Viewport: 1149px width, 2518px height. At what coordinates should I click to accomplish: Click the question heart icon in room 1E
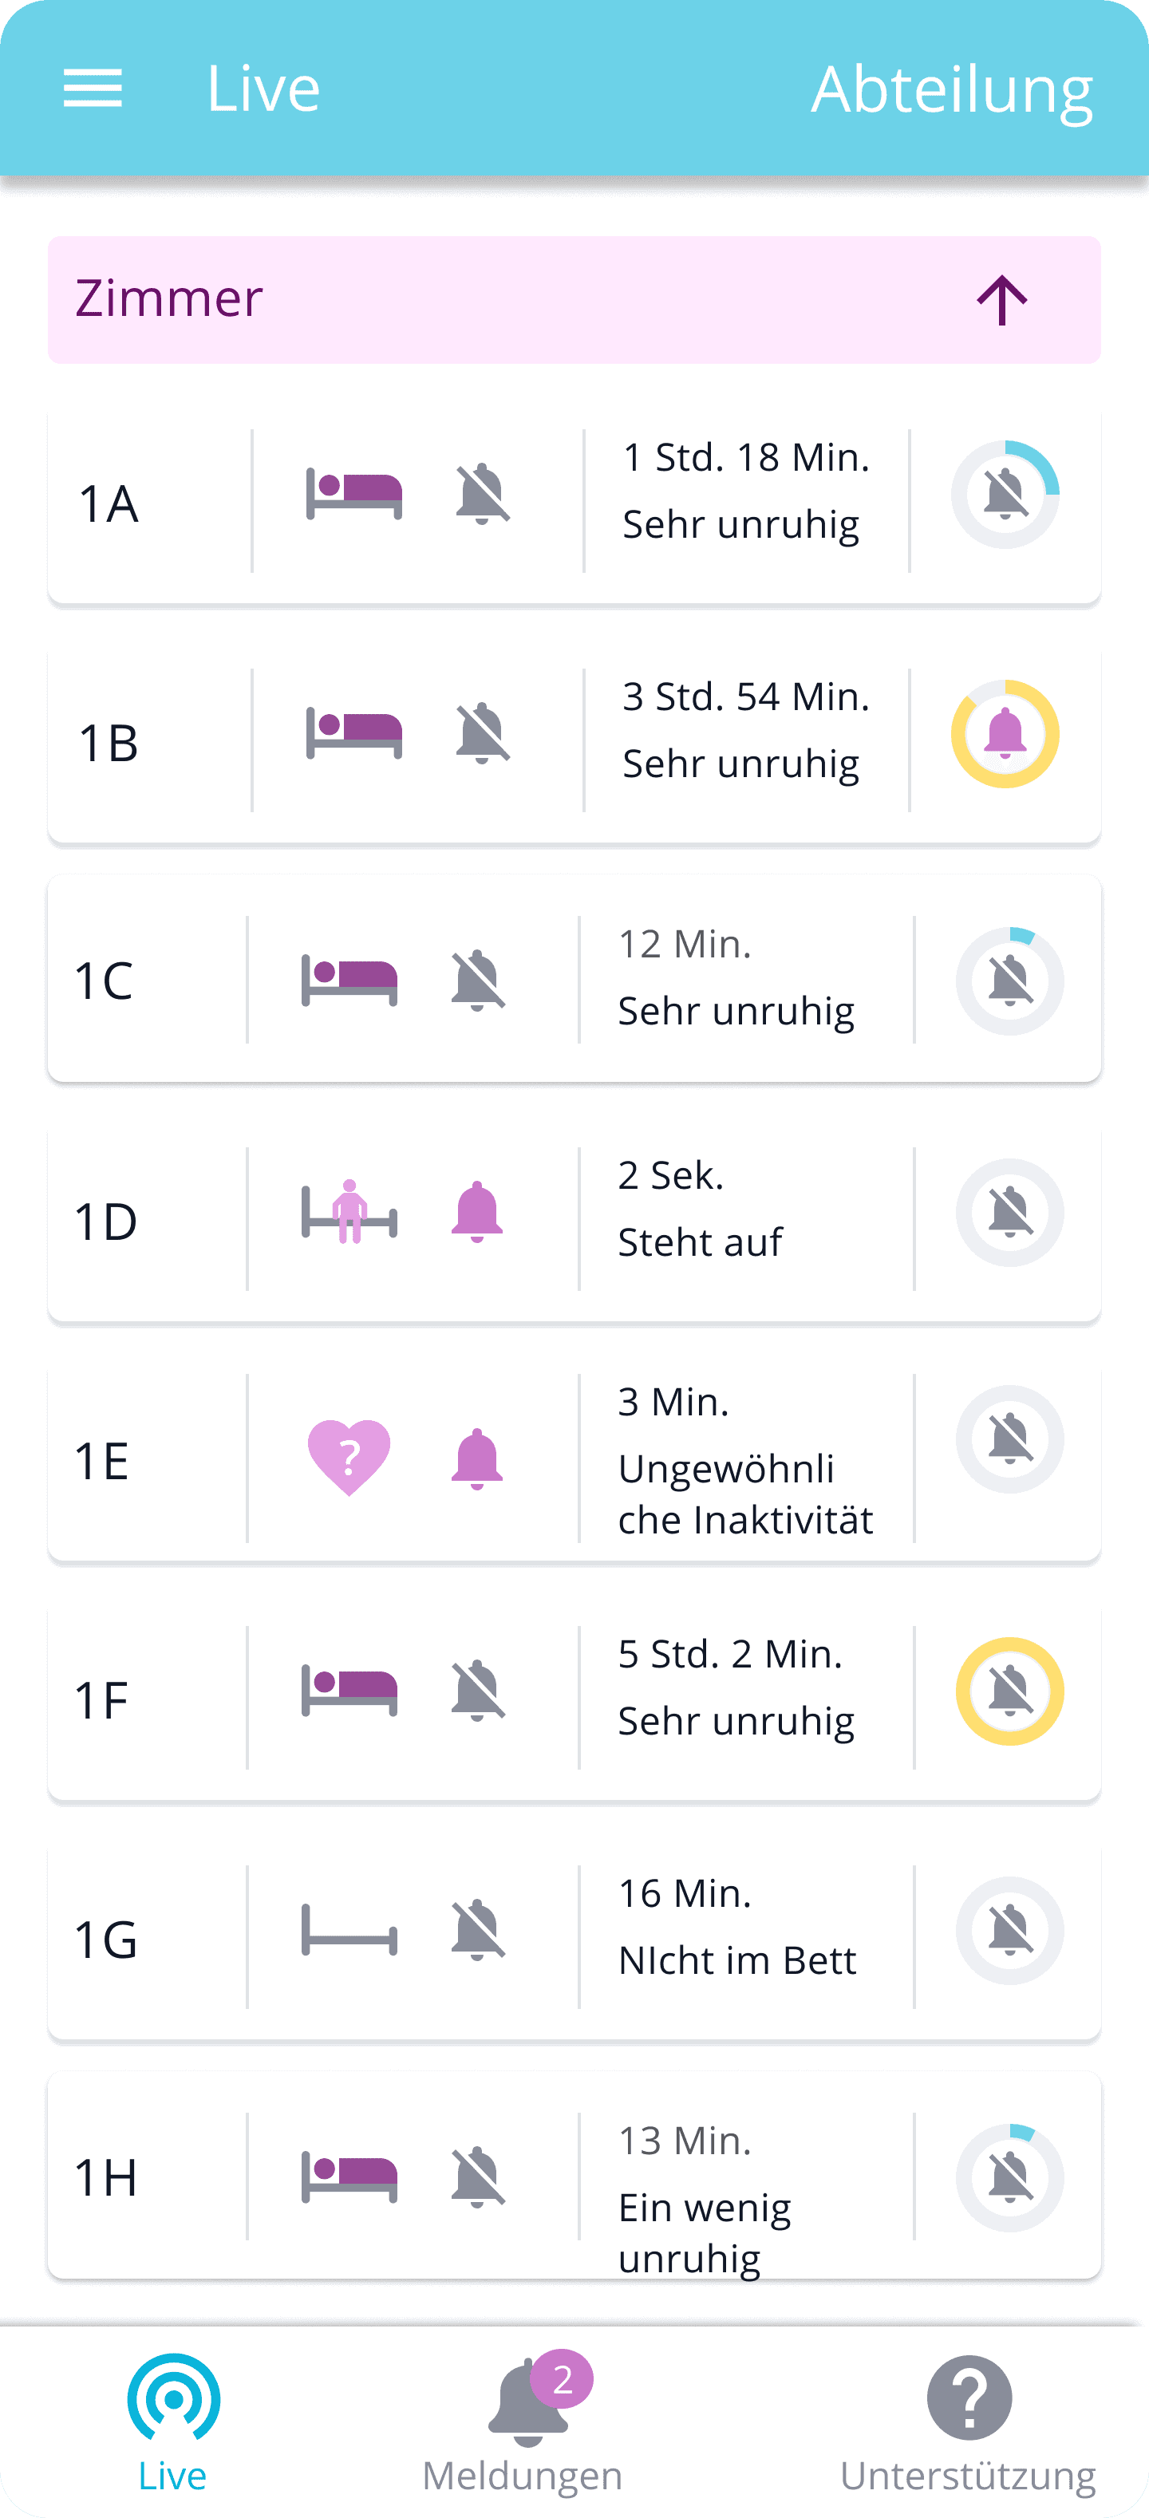(x=349, y=1456)
